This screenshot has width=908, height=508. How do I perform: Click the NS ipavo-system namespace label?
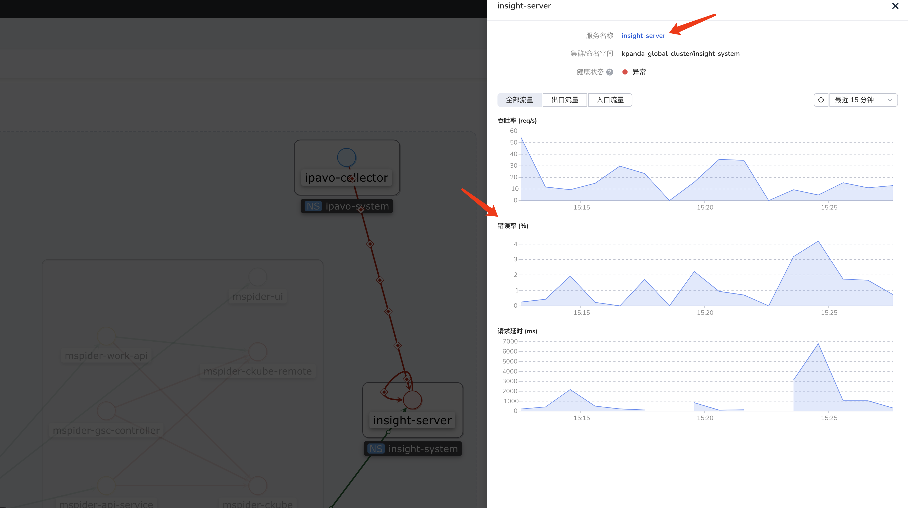(346, 206)
